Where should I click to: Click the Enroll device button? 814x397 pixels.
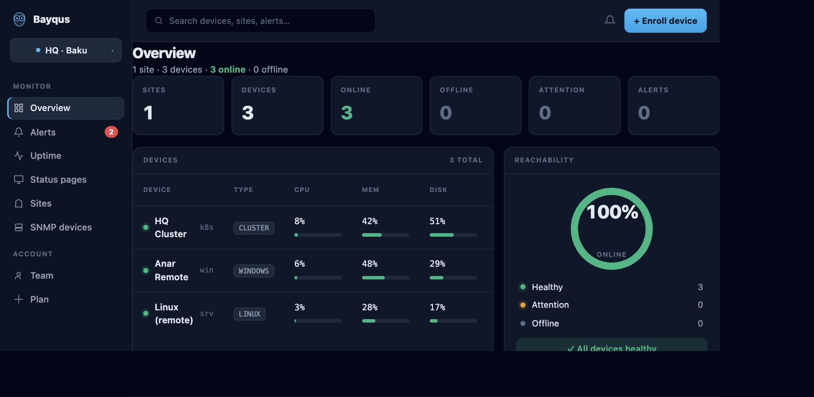point(666,21)
